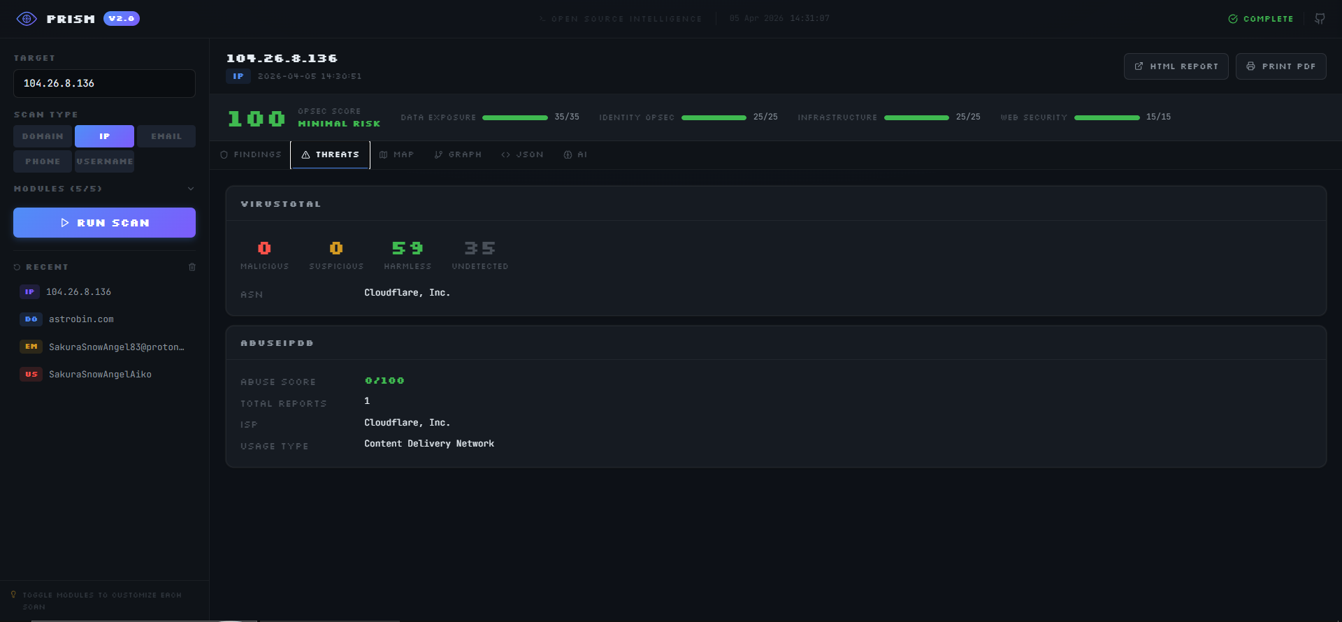Click the OPSEC score value 100
The width and height of the screenshot is (1342, 622).
(257, 119)
